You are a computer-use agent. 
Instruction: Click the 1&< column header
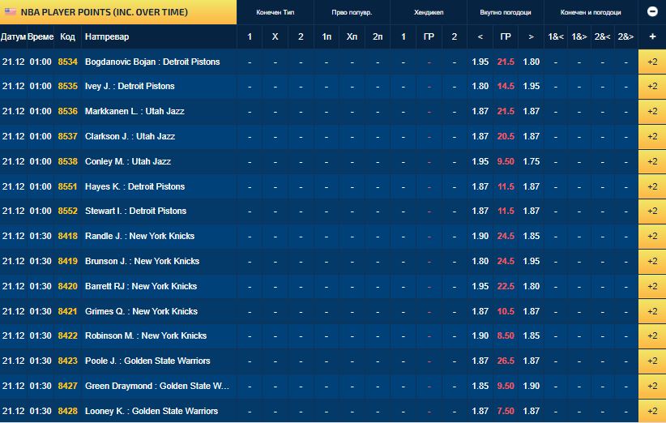click(556, 37)
